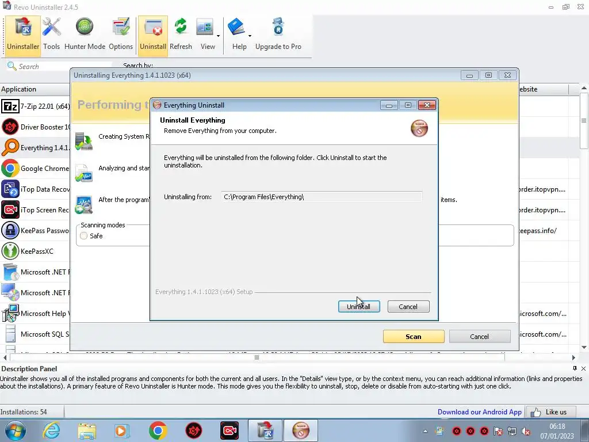The image size is (589, 442).
Task: Open Windows Media Player on taskbar
Action: pos(121,430)
